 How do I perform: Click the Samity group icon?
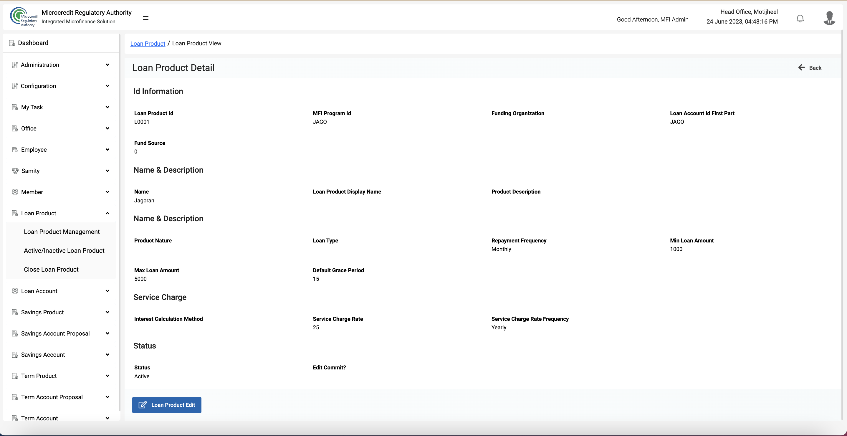click(15, 171)
